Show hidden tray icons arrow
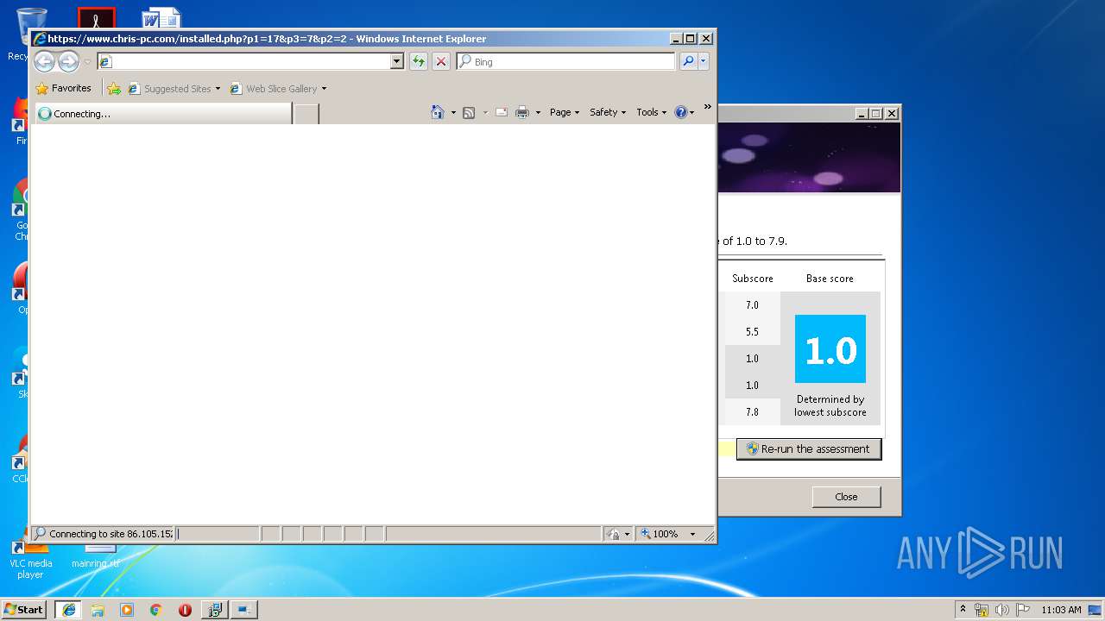The height and width of the screenshot is (621, 1105). (963, 609)
